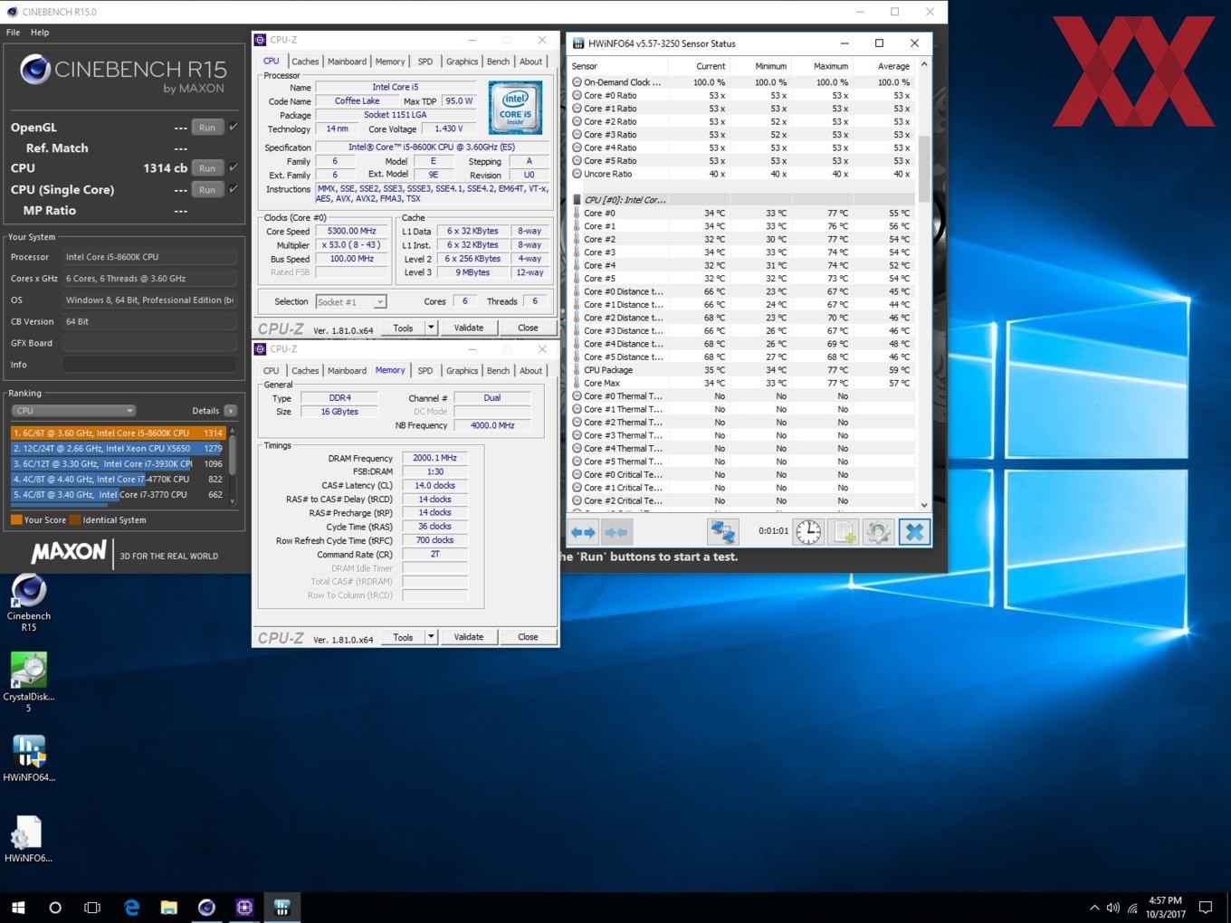The height and width of the screenshot is (923, 1231).
Task: Open Tools dropdown arrow in bottom CPU-Z
Action: point(431,637)
